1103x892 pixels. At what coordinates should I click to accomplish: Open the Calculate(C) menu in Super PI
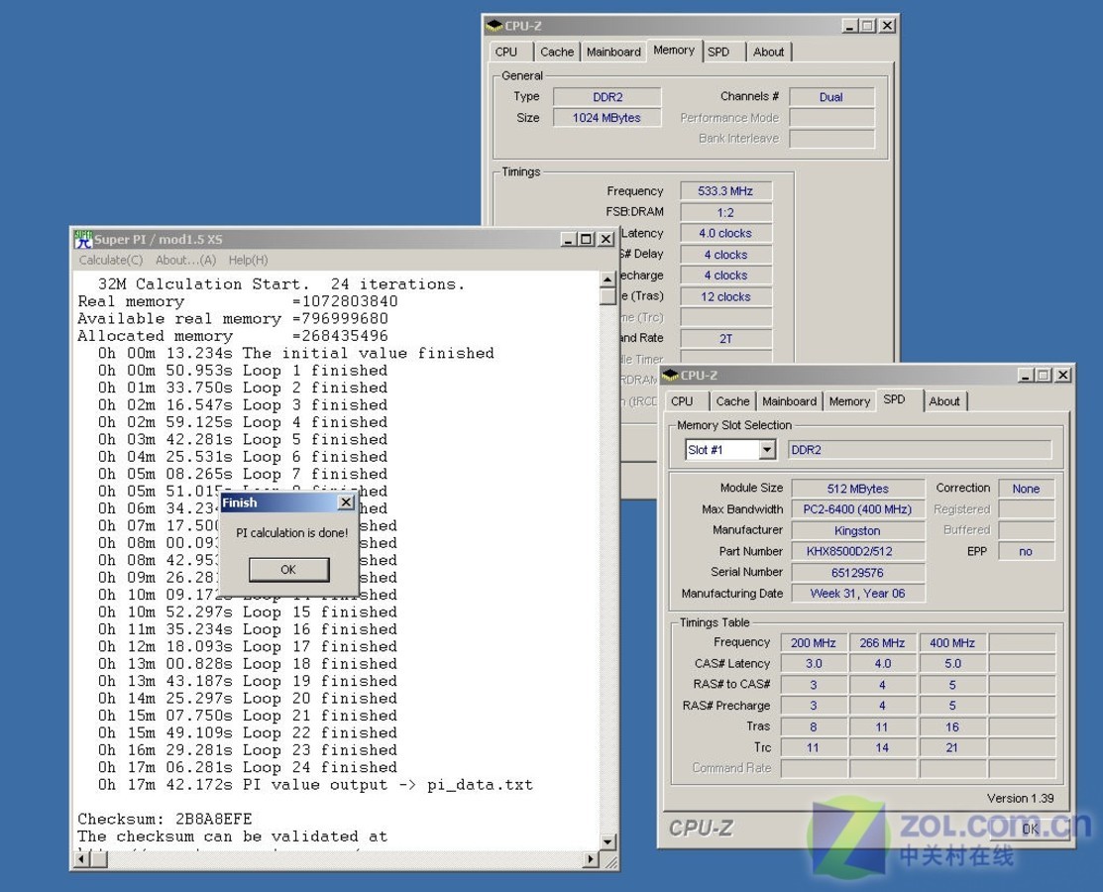pyautogui.click(x=110, y=261)
